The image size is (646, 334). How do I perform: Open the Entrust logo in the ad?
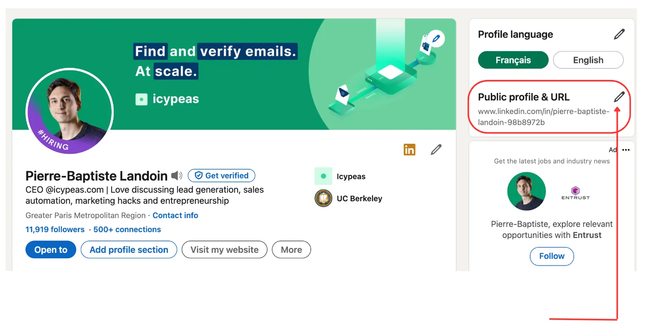click(575, 192)
